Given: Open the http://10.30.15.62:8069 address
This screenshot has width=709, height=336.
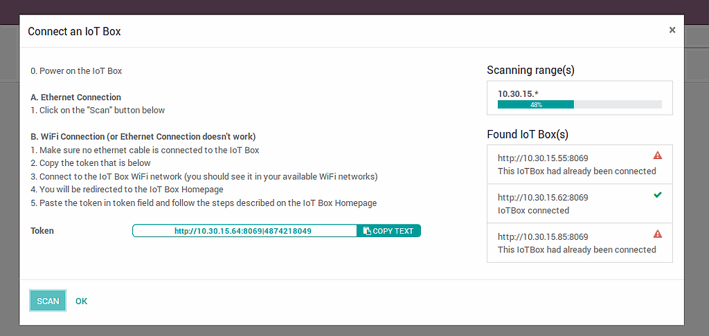Looking at the screenshot, I should click(x=543, y=198).
